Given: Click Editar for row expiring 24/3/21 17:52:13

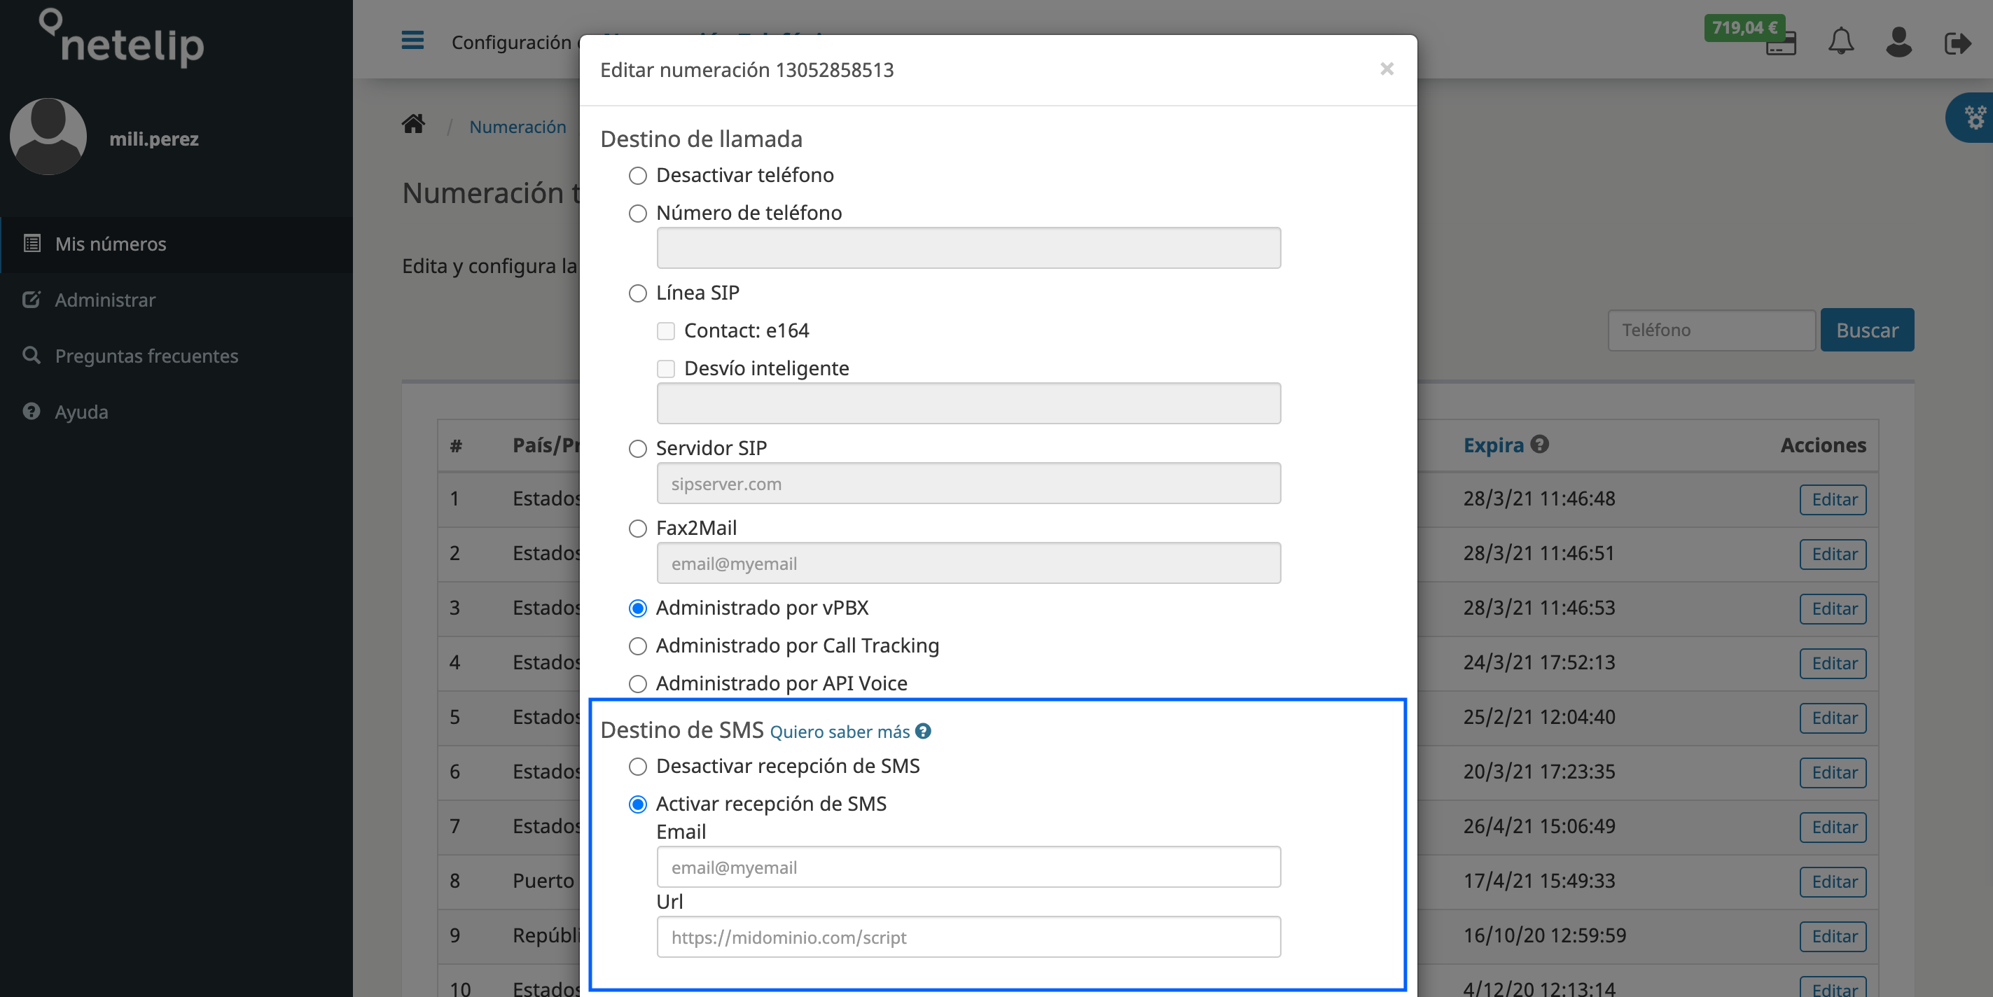Looking at the screenshot, I should 1832,663.
